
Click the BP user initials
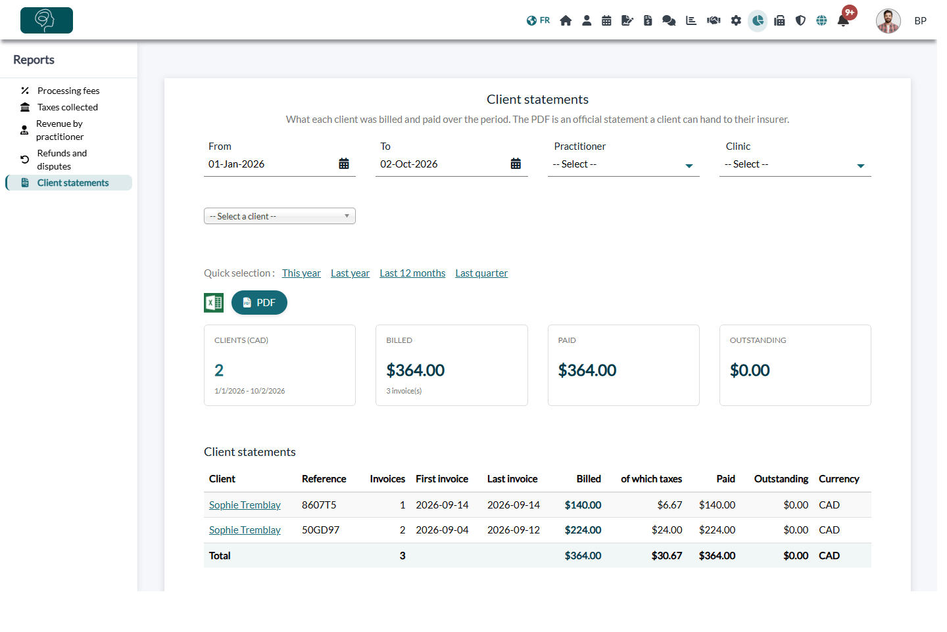tap(920, 21)
